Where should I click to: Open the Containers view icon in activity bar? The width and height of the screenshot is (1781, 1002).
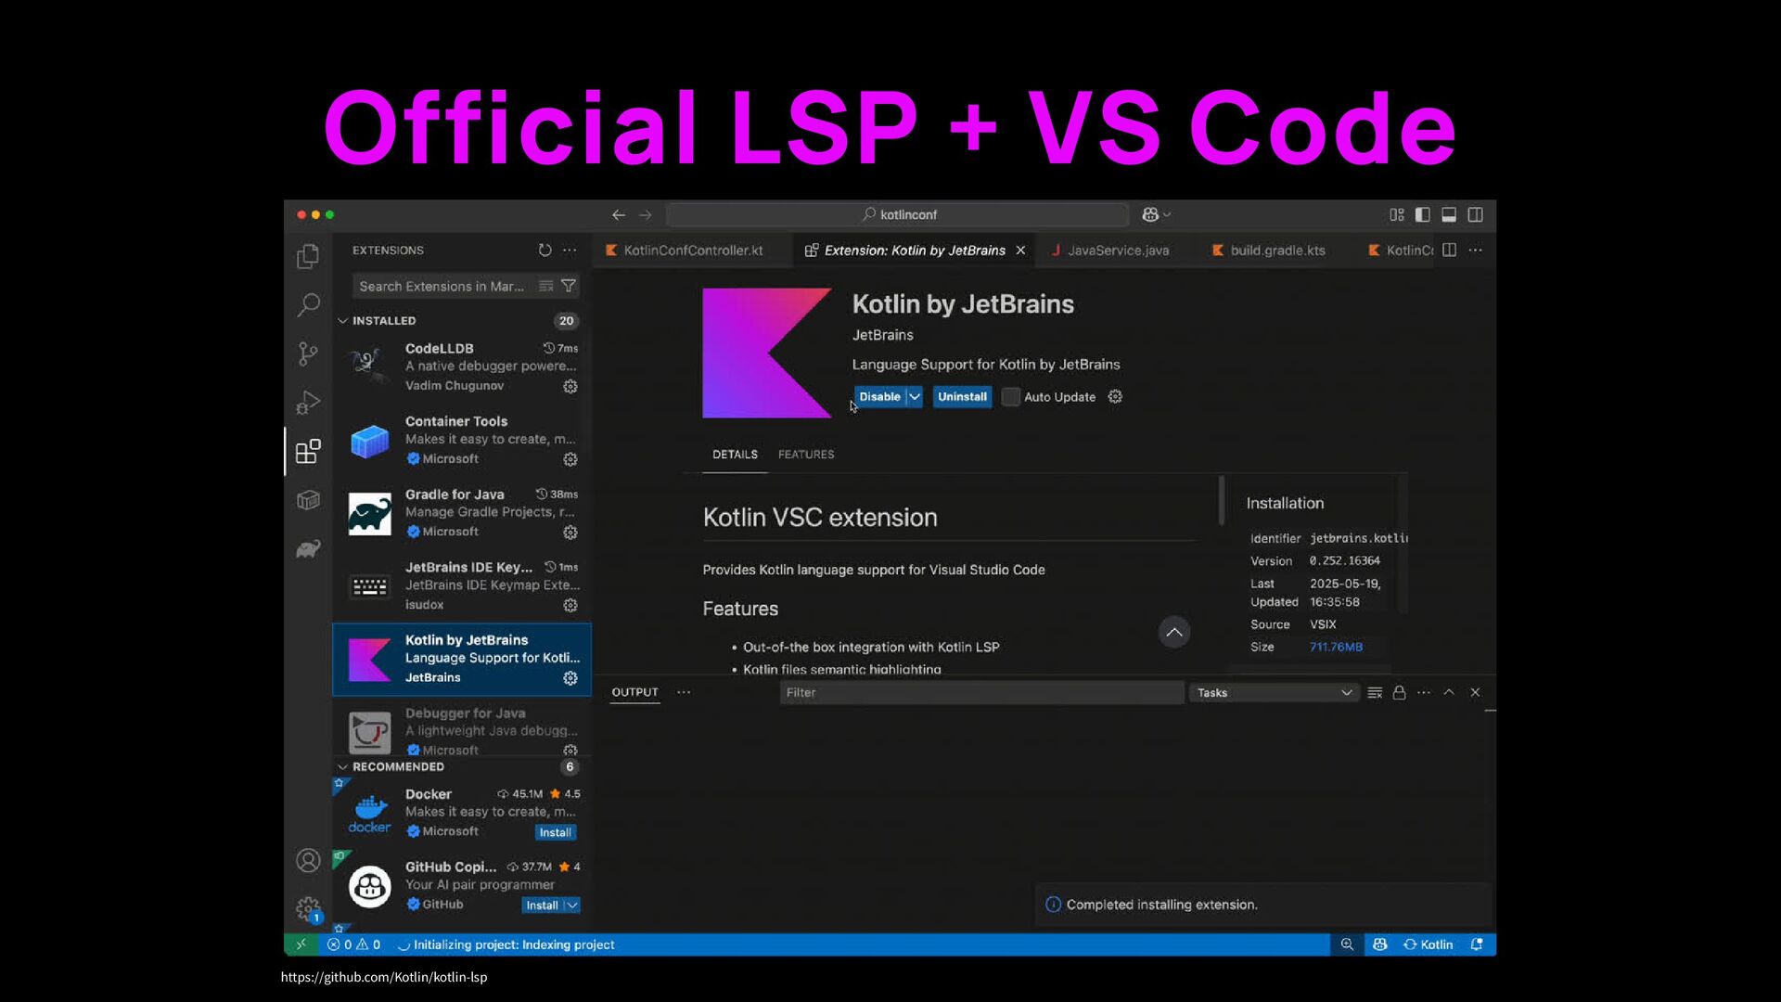(x=308, y=501)
